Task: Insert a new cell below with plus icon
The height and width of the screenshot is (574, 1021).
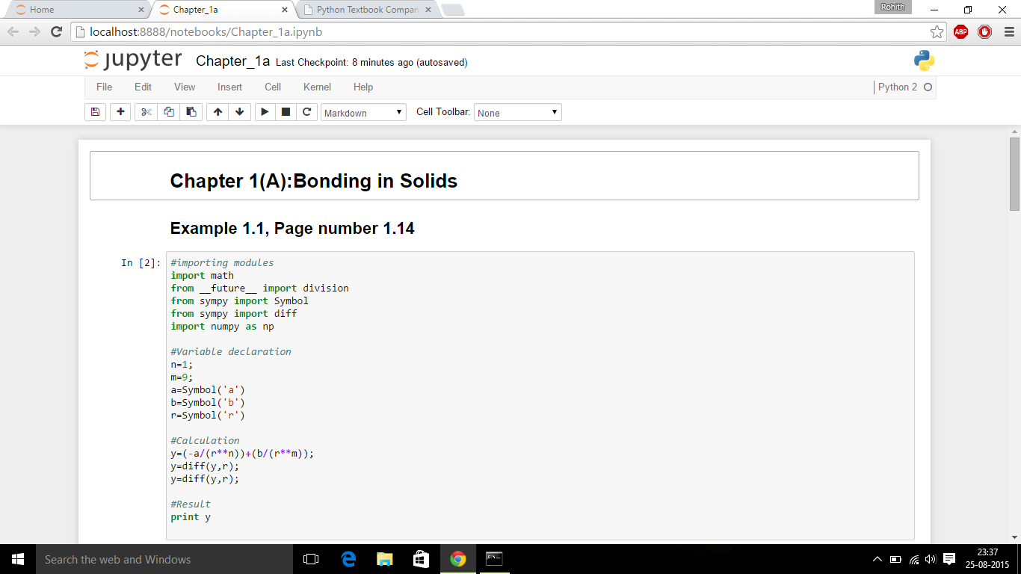Action: coord(120,112)
